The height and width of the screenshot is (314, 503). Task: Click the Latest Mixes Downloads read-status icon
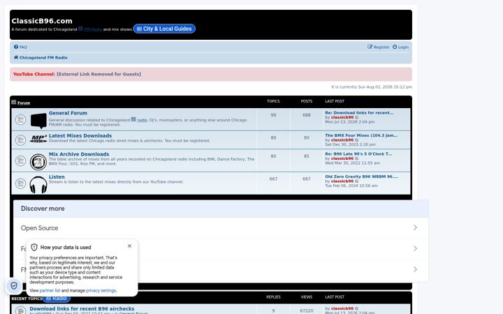tap(20, 140)
